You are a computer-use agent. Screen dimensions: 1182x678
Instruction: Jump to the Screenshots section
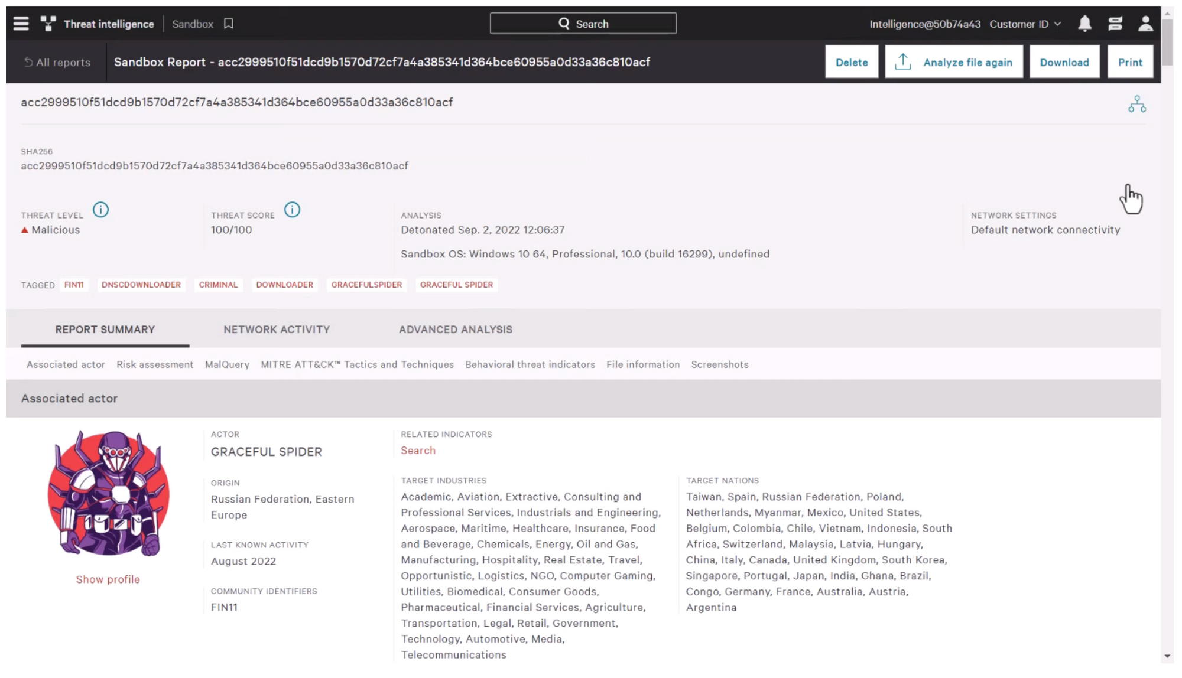(720, 364)
